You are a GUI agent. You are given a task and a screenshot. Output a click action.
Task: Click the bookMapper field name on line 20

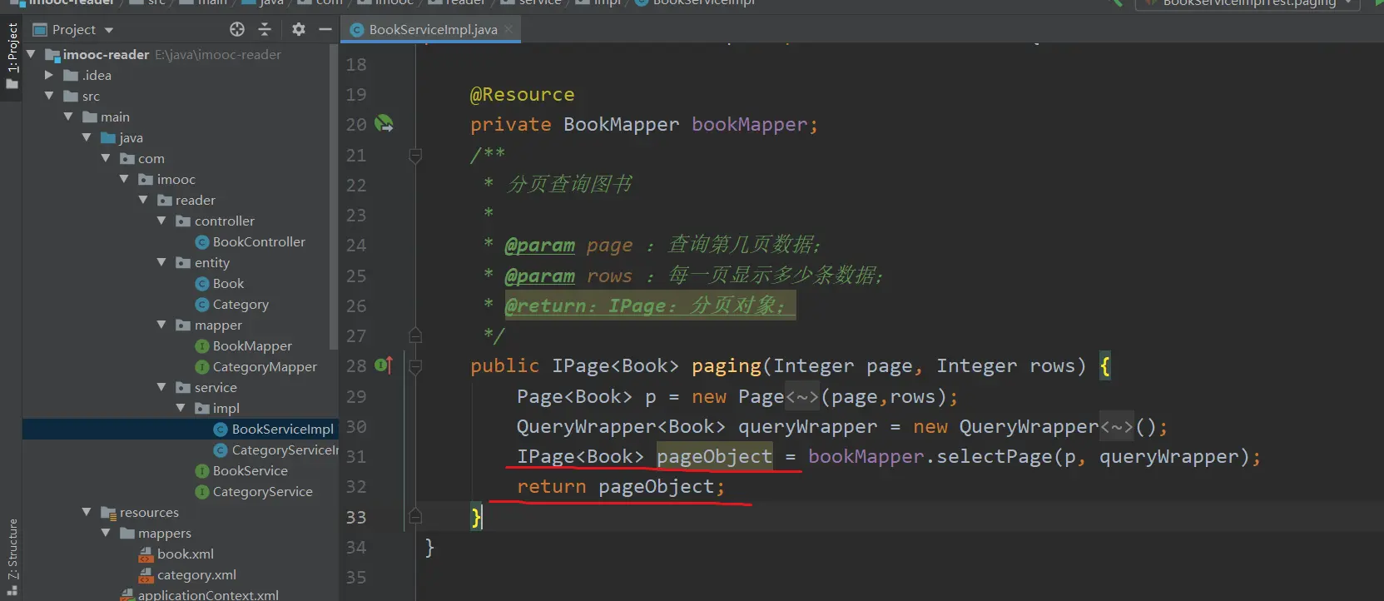click(x=749, y=124)
